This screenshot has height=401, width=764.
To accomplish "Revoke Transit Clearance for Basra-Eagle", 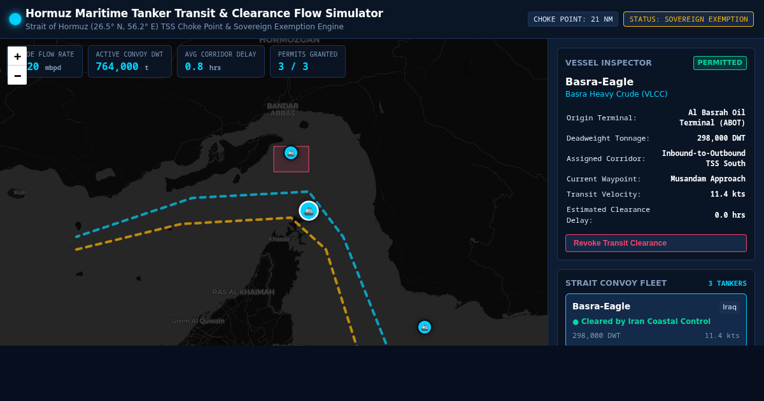I will (x=656, y=243).
